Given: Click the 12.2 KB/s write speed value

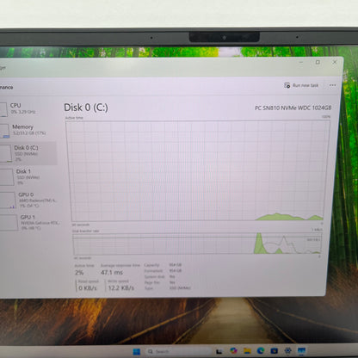Looking at the screenshot, I should (121, 287).
